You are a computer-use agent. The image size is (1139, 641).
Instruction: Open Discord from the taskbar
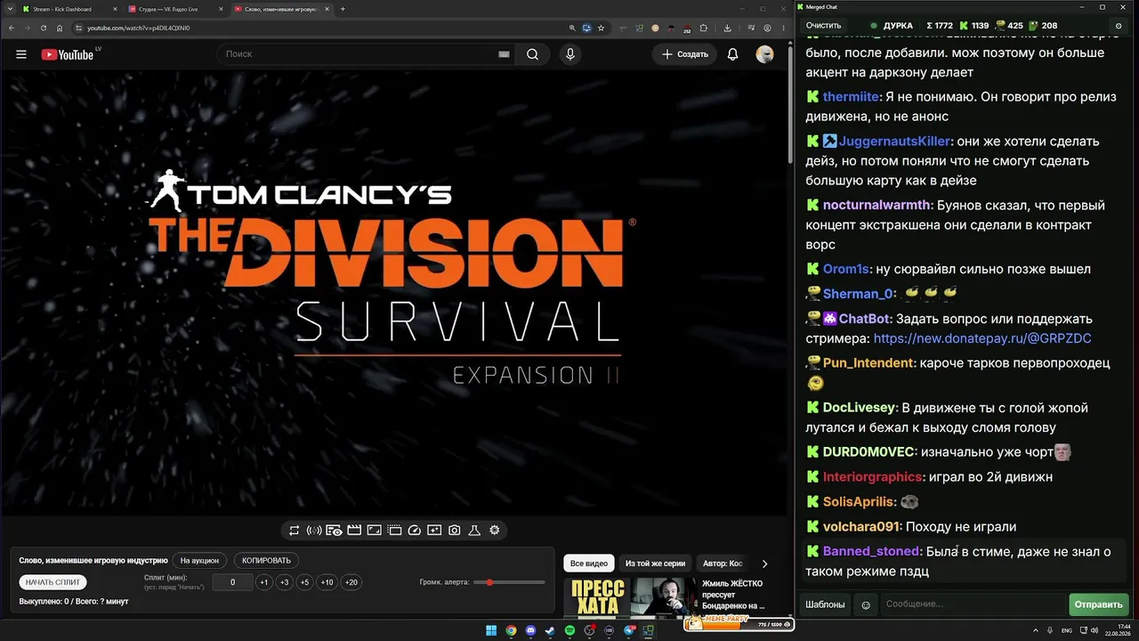[x=530, y=630]
